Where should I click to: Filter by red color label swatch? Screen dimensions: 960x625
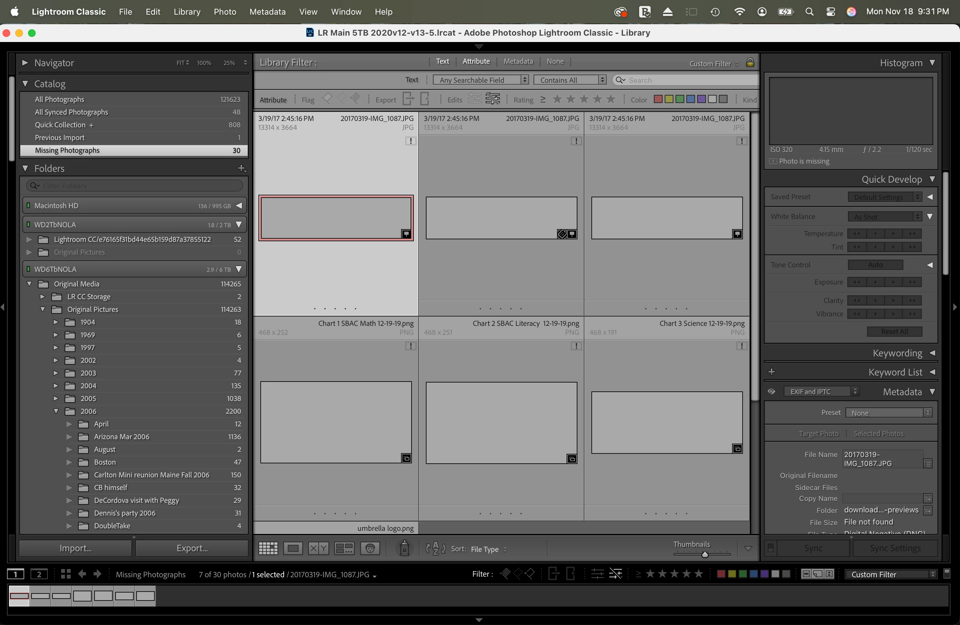(x=658, y=99)
